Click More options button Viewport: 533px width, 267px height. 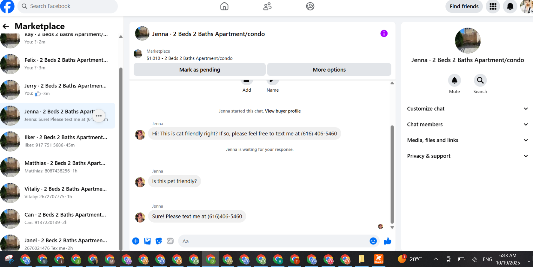click(329, 70)
